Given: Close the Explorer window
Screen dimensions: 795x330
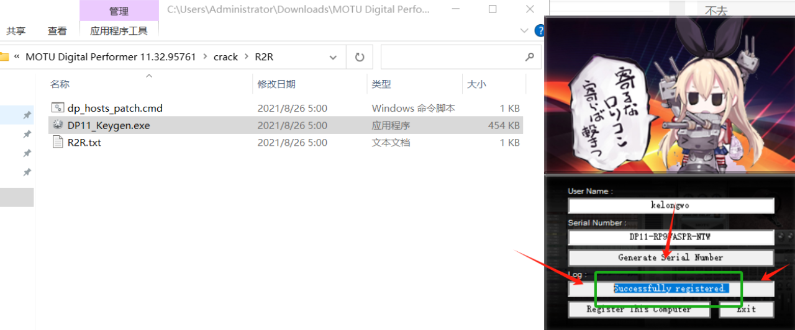Looking at the screenshot, I should pyautogui.click(x=529, y=9).
